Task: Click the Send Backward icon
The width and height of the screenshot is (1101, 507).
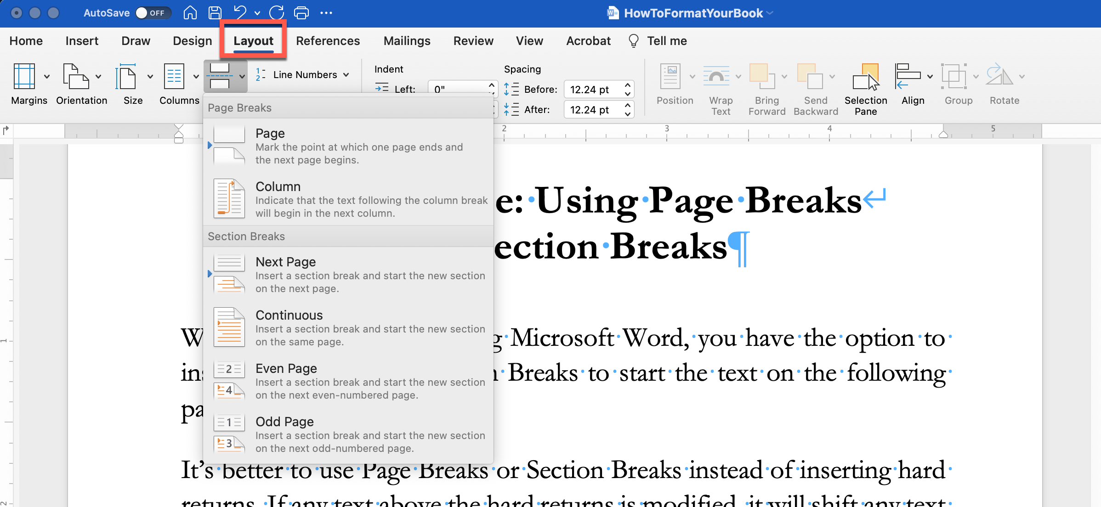Action: tap(810, 76)
